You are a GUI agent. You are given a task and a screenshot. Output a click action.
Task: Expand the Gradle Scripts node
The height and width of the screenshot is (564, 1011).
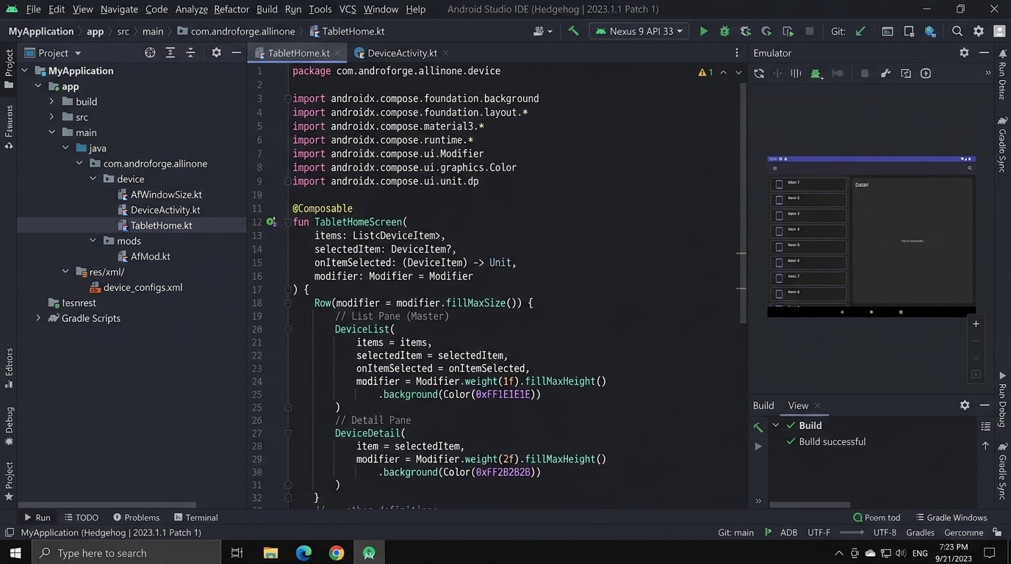[x=38, y=318]
